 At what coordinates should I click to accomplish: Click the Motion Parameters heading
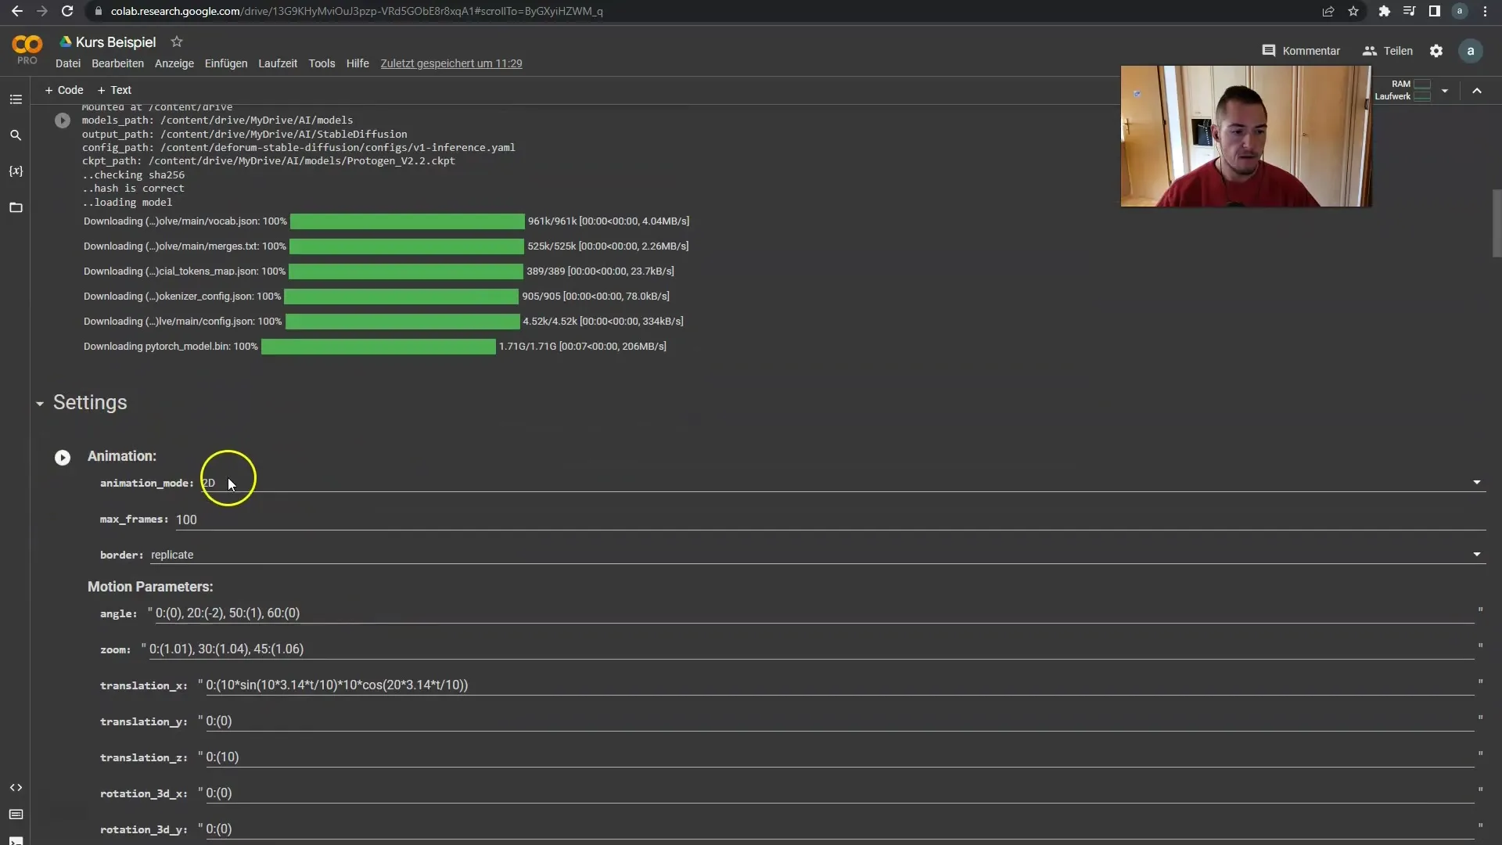point(150,587)
